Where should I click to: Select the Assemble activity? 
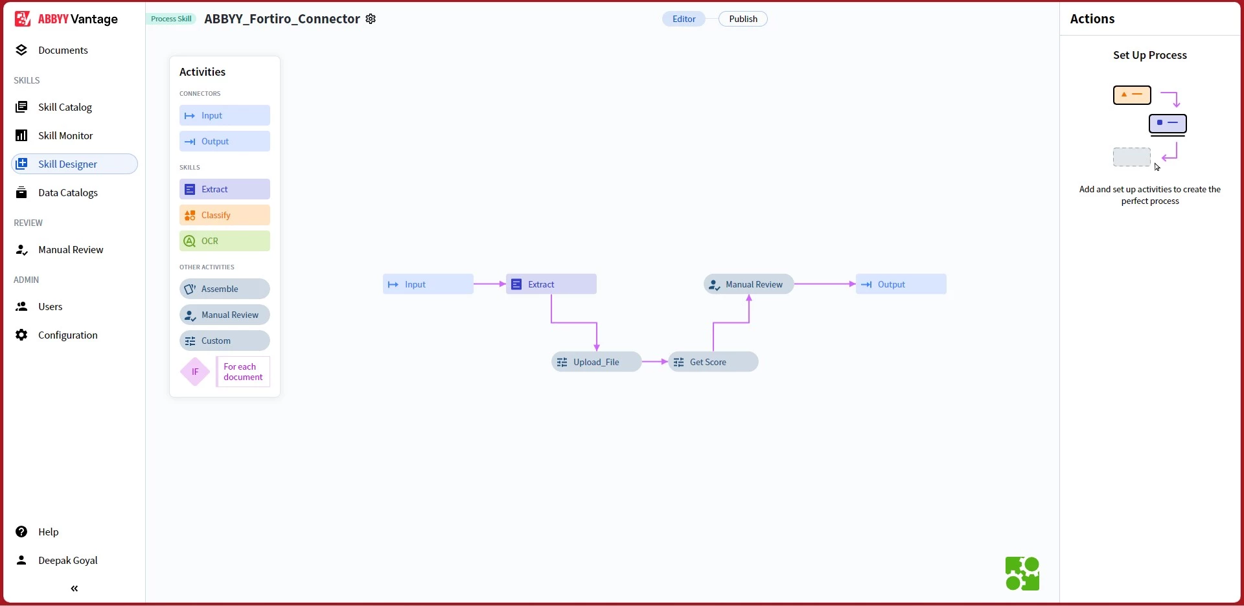[225, 289]
